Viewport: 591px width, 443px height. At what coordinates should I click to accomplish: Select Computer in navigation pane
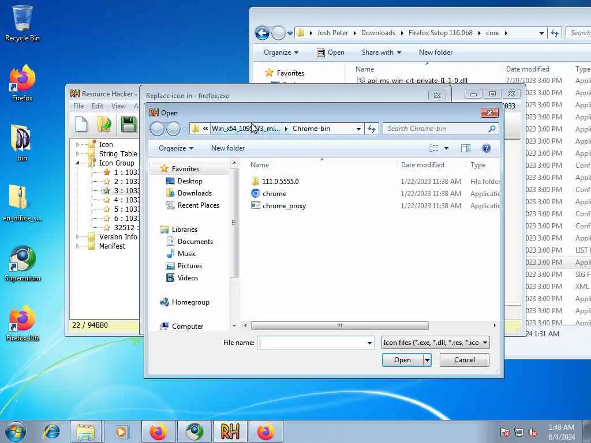[x=188, y=326]
